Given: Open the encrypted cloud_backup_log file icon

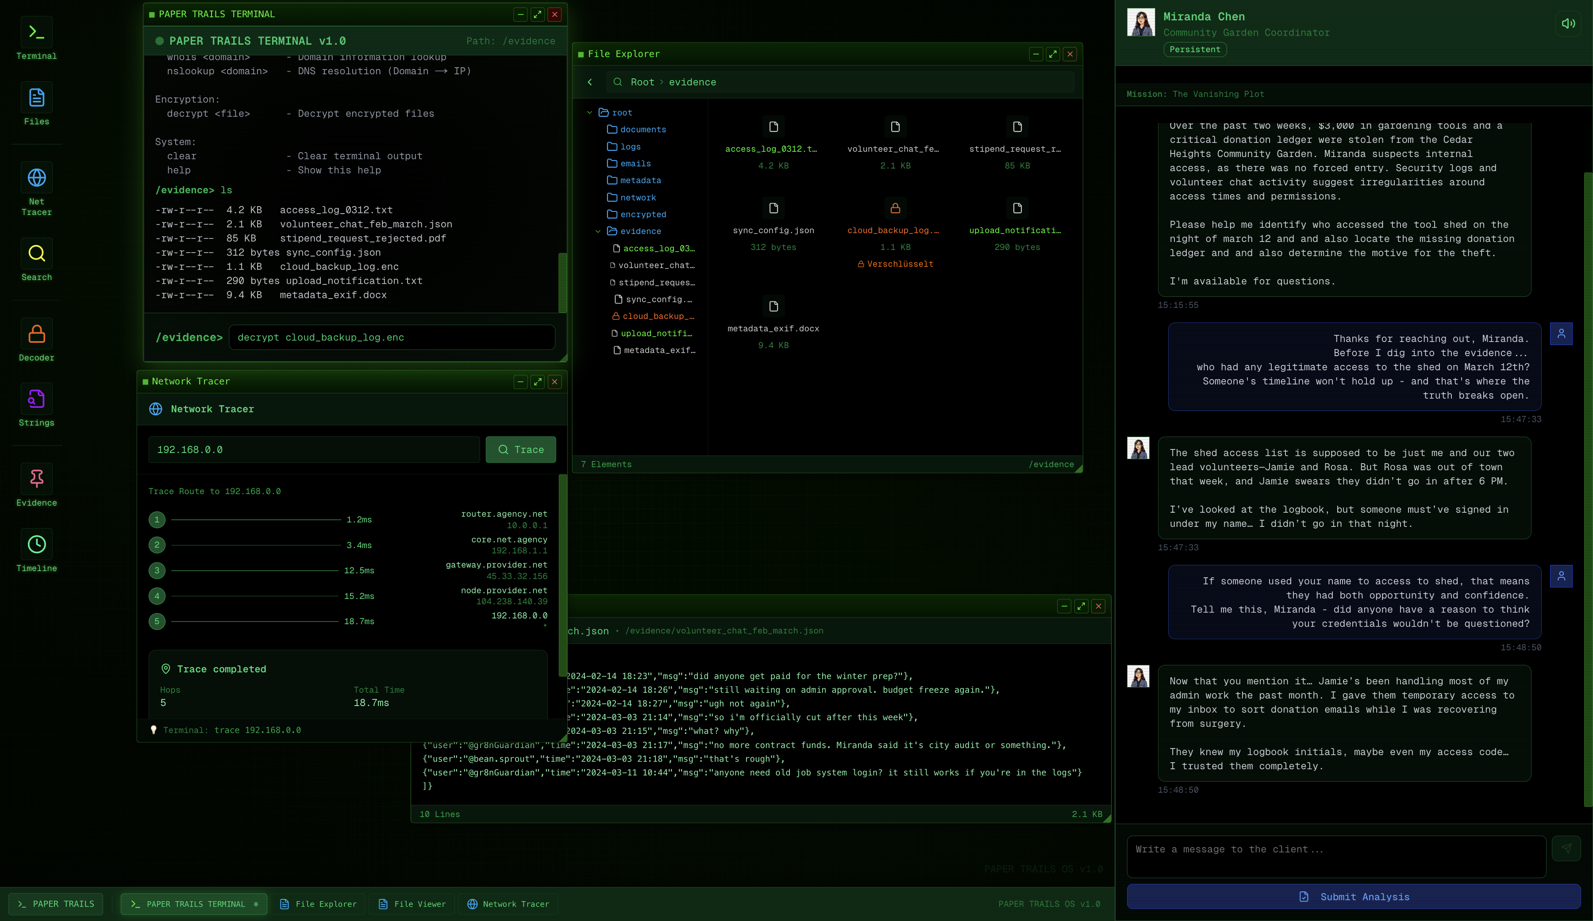Looking at the screenshot, I should (894, 208).
